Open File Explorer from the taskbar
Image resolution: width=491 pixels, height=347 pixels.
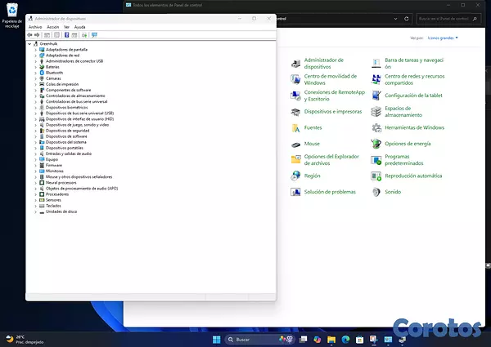(331, 340)
